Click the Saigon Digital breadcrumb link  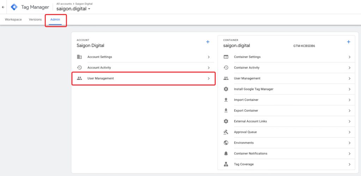[x=84, y=4]
